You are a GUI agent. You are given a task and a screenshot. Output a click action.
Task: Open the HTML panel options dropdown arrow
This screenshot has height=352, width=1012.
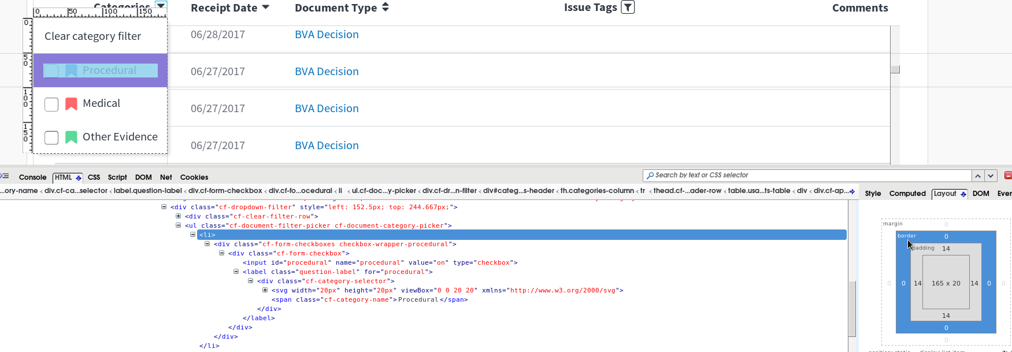point(79,178)
